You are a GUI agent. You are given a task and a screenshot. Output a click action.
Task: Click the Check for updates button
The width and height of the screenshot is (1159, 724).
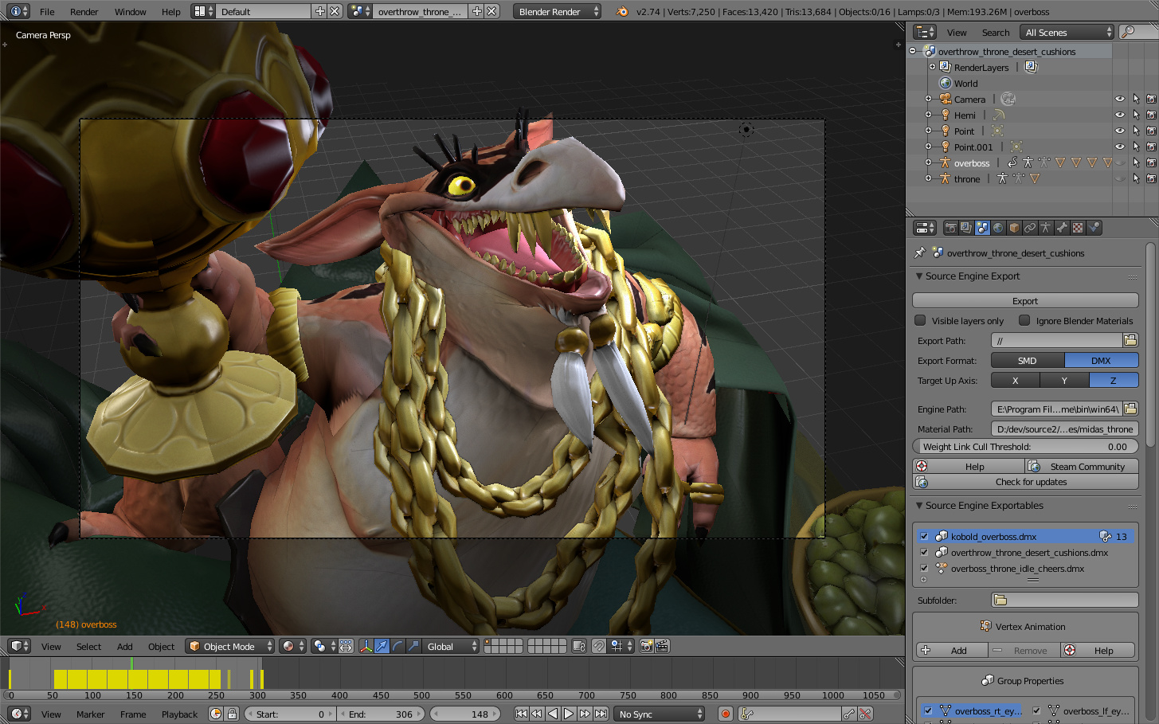(1025, 482)
